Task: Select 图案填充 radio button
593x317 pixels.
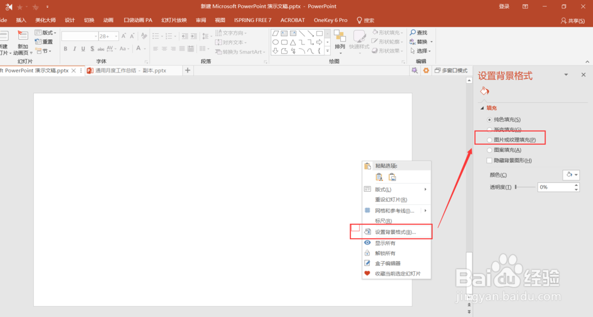Action: coord(489,150)
